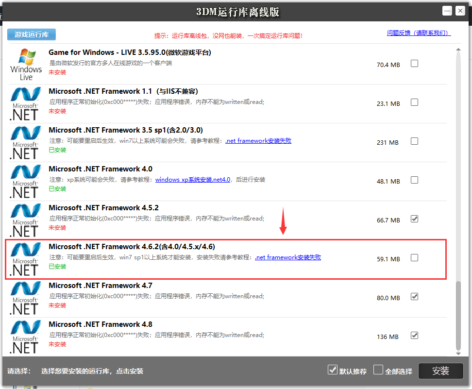Select the Microsoft .NET Framework 4.7 title
Screen dimensions: 472x389
tap(101, 286)
